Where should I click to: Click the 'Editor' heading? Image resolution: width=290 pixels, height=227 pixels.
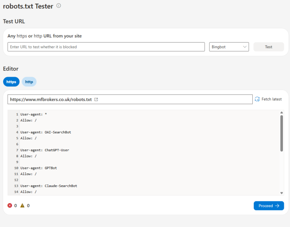click(11, 69)
